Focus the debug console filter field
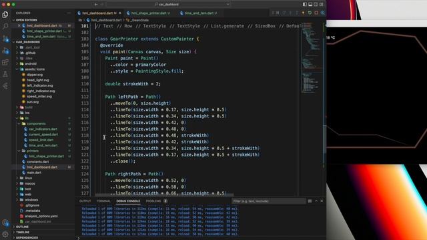The height and width of the screenshot is (240, 427). pos(268,201)
